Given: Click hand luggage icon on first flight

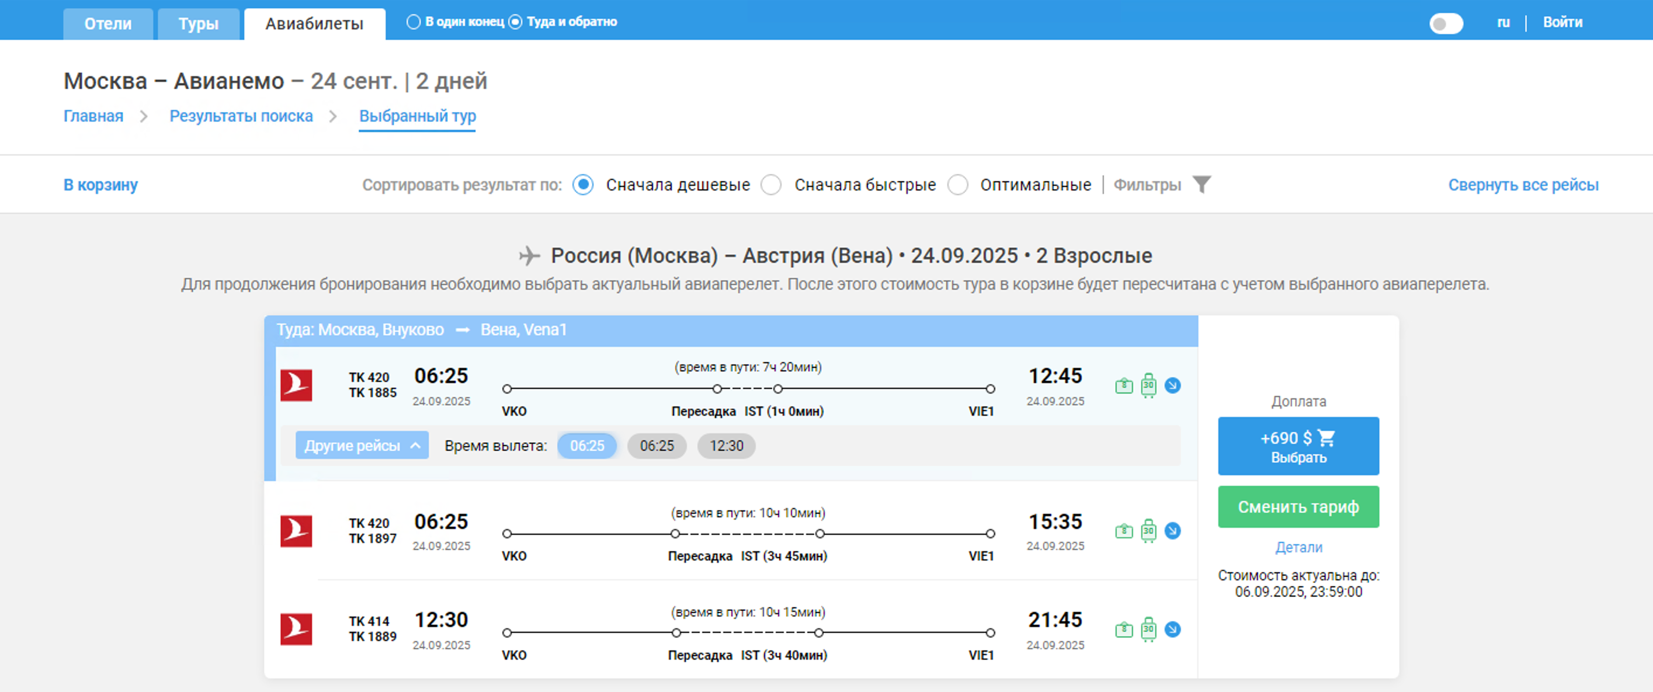Looking at the screenshot, I should click(x=1124, y=386).
